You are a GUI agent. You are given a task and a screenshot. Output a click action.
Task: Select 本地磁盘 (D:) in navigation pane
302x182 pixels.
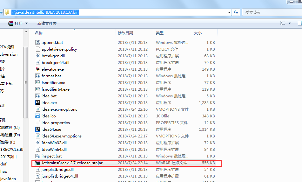10,135
